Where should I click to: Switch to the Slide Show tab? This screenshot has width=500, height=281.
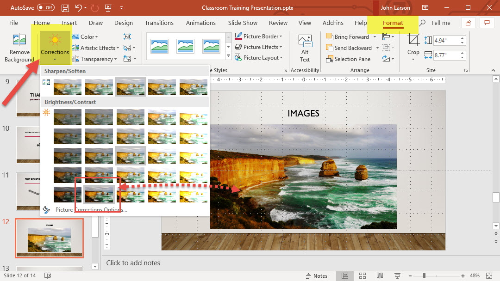[243, 23]
